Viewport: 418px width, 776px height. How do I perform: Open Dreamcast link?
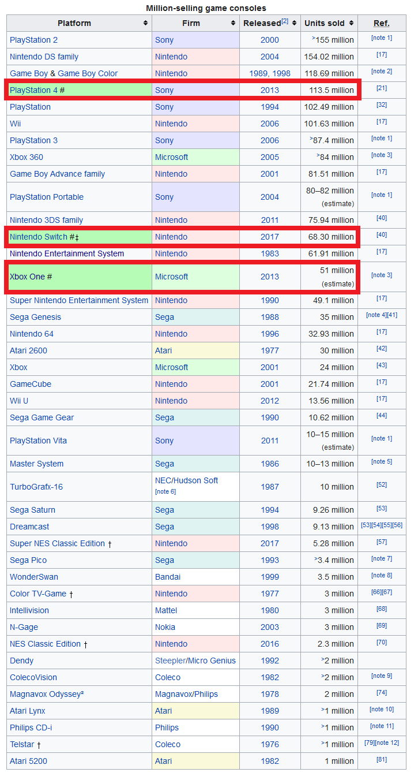29,527
